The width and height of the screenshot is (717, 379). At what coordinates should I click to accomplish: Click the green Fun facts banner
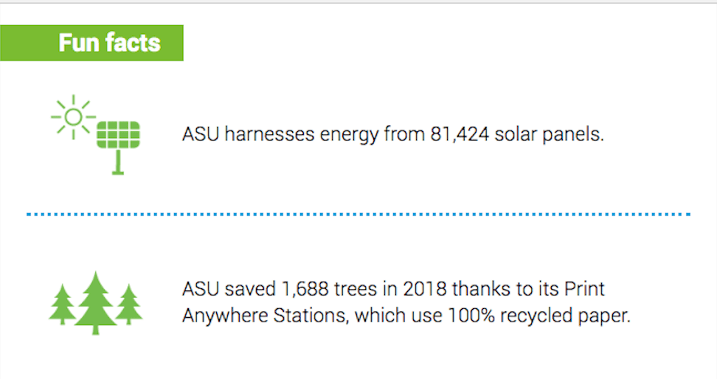coord(91,43)
